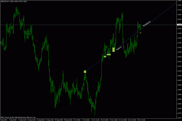This screenshot has height=121, width=182.
Task: Click the 5 Oct 08:00 time axis label
Action: pyautogui.click(x=77, y=120)
